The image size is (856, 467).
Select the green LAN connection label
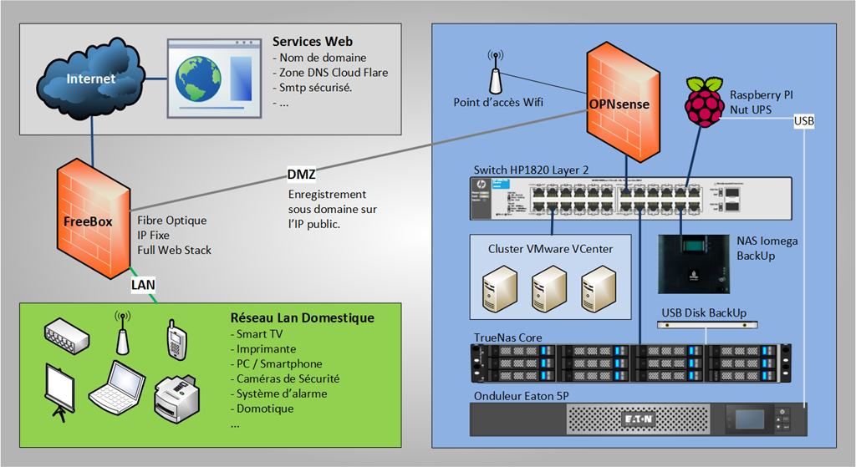point(143,285)
